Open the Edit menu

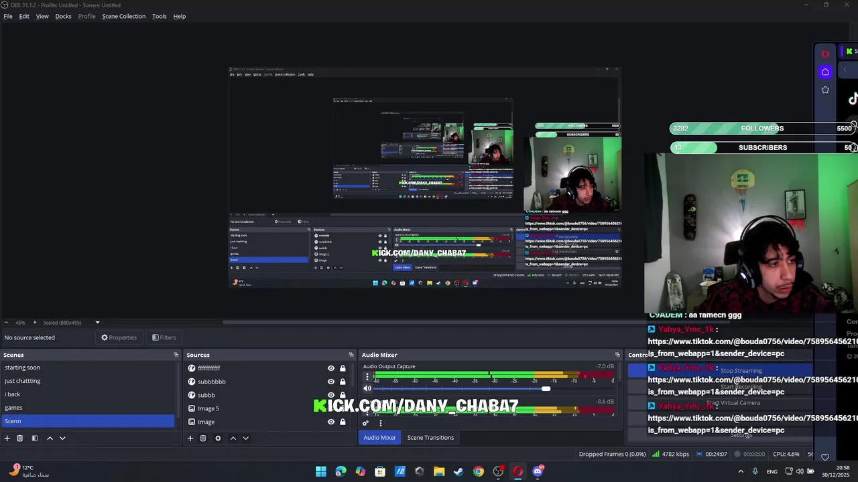click(x=24, y=16)
